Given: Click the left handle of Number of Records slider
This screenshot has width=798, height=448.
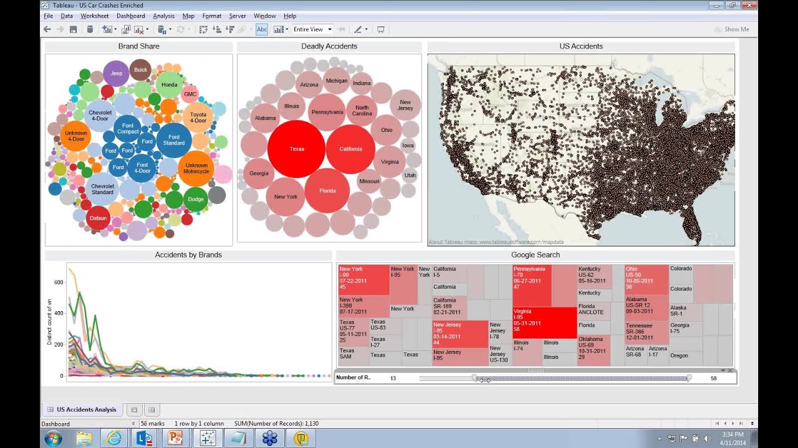Looking at the screenshot, I should 474,378.
